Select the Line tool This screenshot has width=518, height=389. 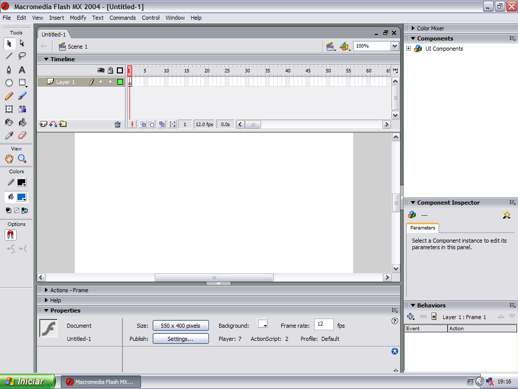coord(9,56)
